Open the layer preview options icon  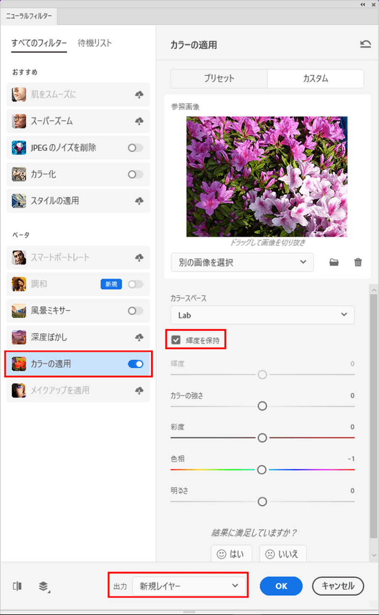[x=44, y=586]
